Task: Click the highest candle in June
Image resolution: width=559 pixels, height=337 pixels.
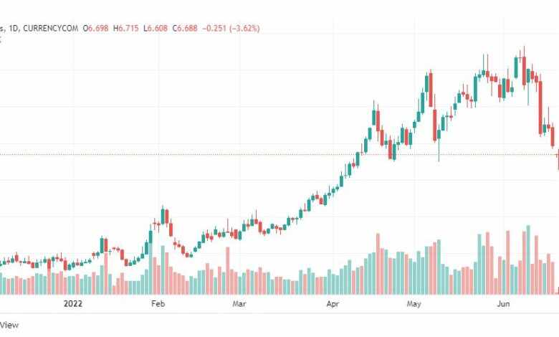Action: click(524, 71)
